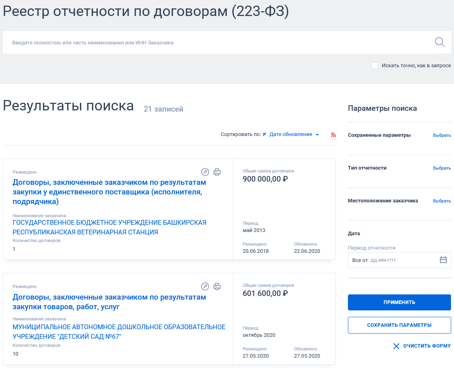Click the posted date 20.06.2018
The height and width of the screenshot is (368, 454).
[x=256, y=251]
